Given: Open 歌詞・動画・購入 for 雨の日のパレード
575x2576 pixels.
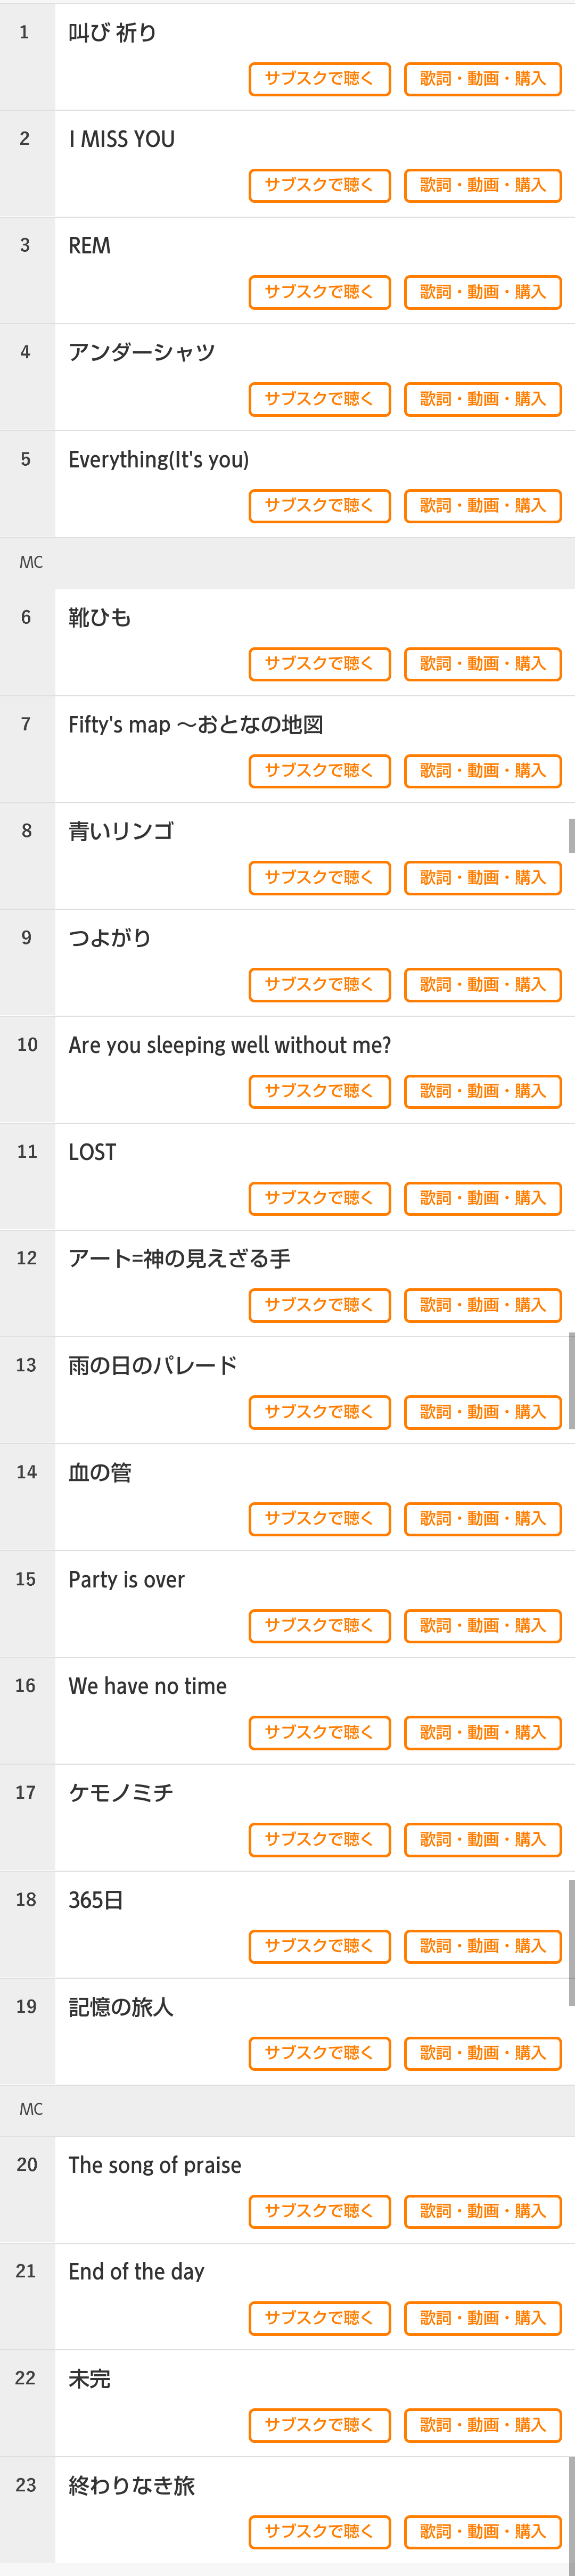Looking at the screenshot, I should point(482,1412).
